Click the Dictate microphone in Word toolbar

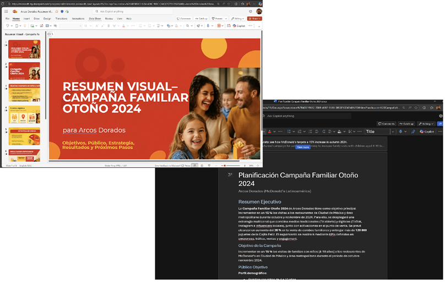pos(400,132)
